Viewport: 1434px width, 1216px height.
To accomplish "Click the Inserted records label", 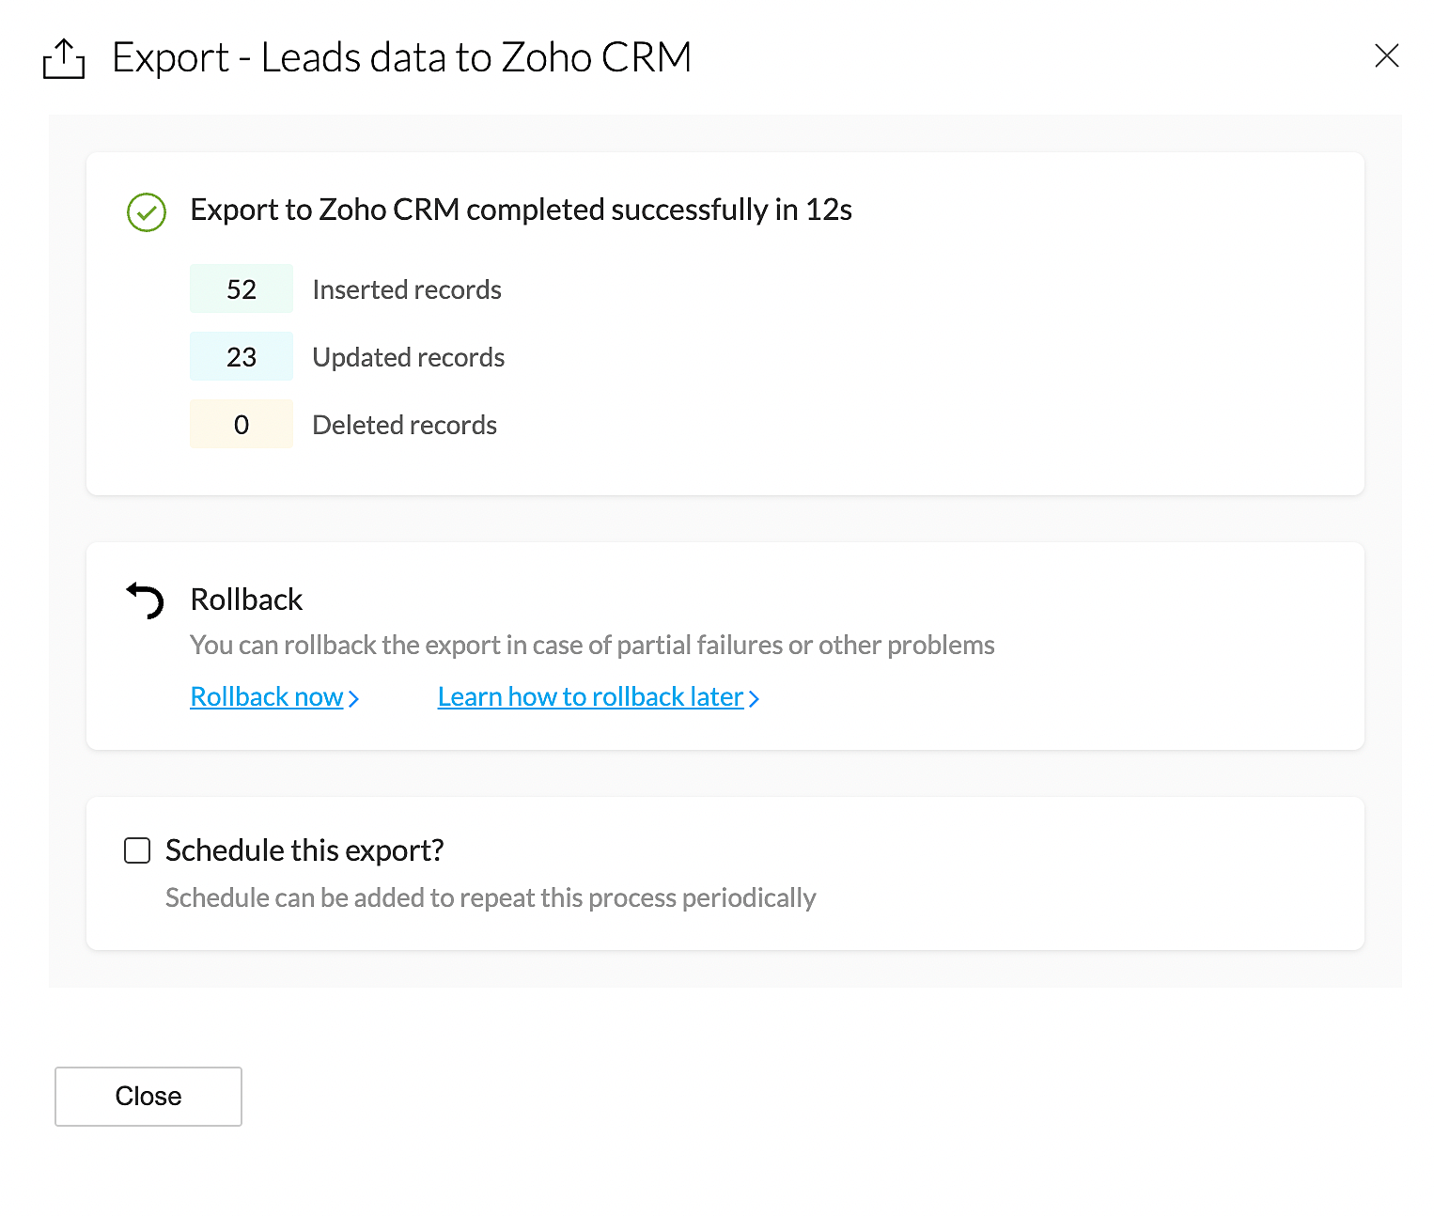I will tap(407, 289).
